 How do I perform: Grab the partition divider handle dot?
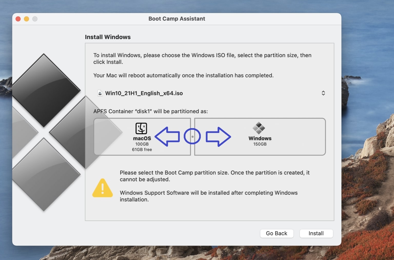pyautogui.click(x=192, y=137)
